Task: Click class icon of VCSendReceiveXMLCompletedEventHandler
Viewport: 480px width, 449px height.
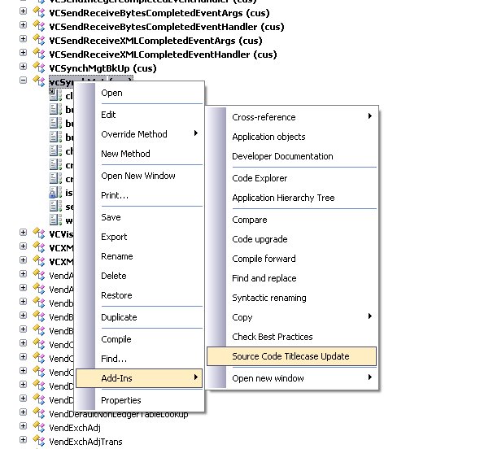Action: 39,54
